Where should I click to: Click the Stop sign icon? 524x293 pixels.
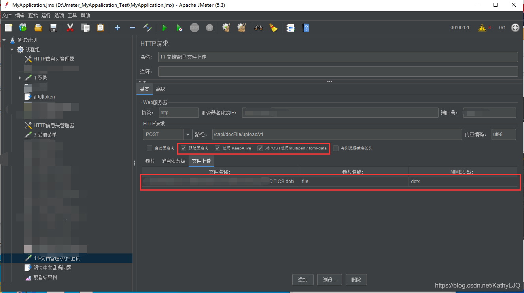click(195, 28)
